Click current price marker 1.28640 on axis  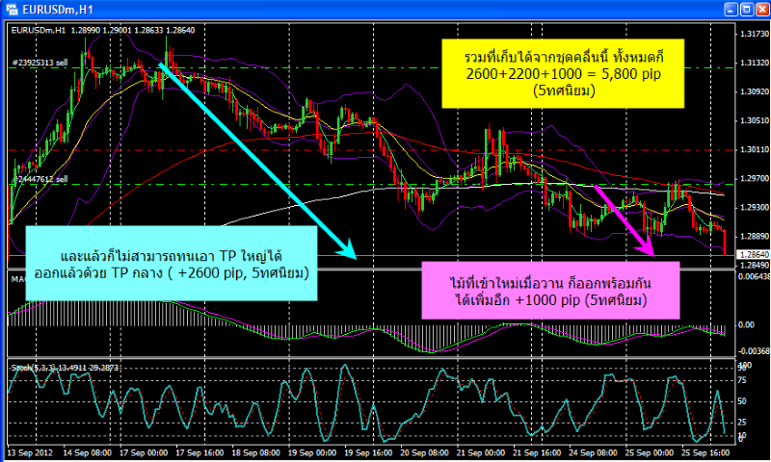point(754,255)
